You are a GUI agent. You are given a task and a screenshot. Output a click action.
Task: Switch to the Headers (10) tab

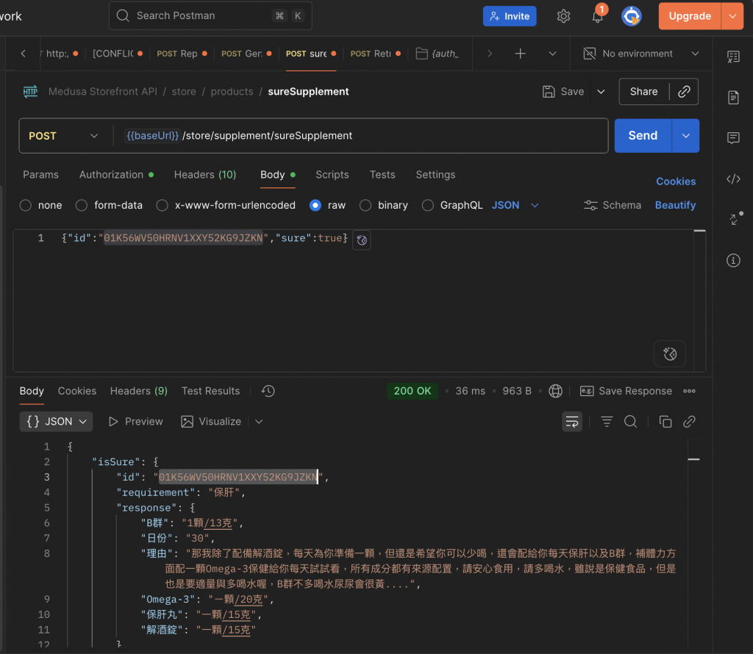tap(205, 175)
